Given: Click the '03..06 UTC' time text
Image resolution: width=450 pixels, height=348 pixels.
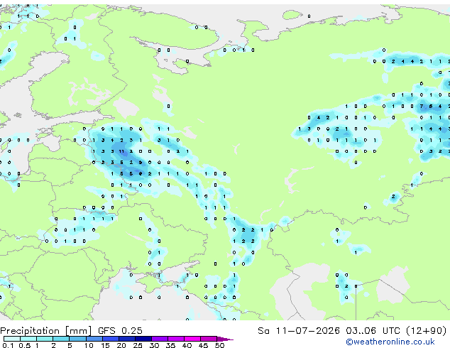Looking at the screenshot, I should [373, 331].
